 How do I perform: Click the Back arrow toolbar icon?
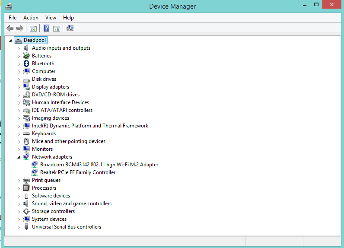[10, 28]
